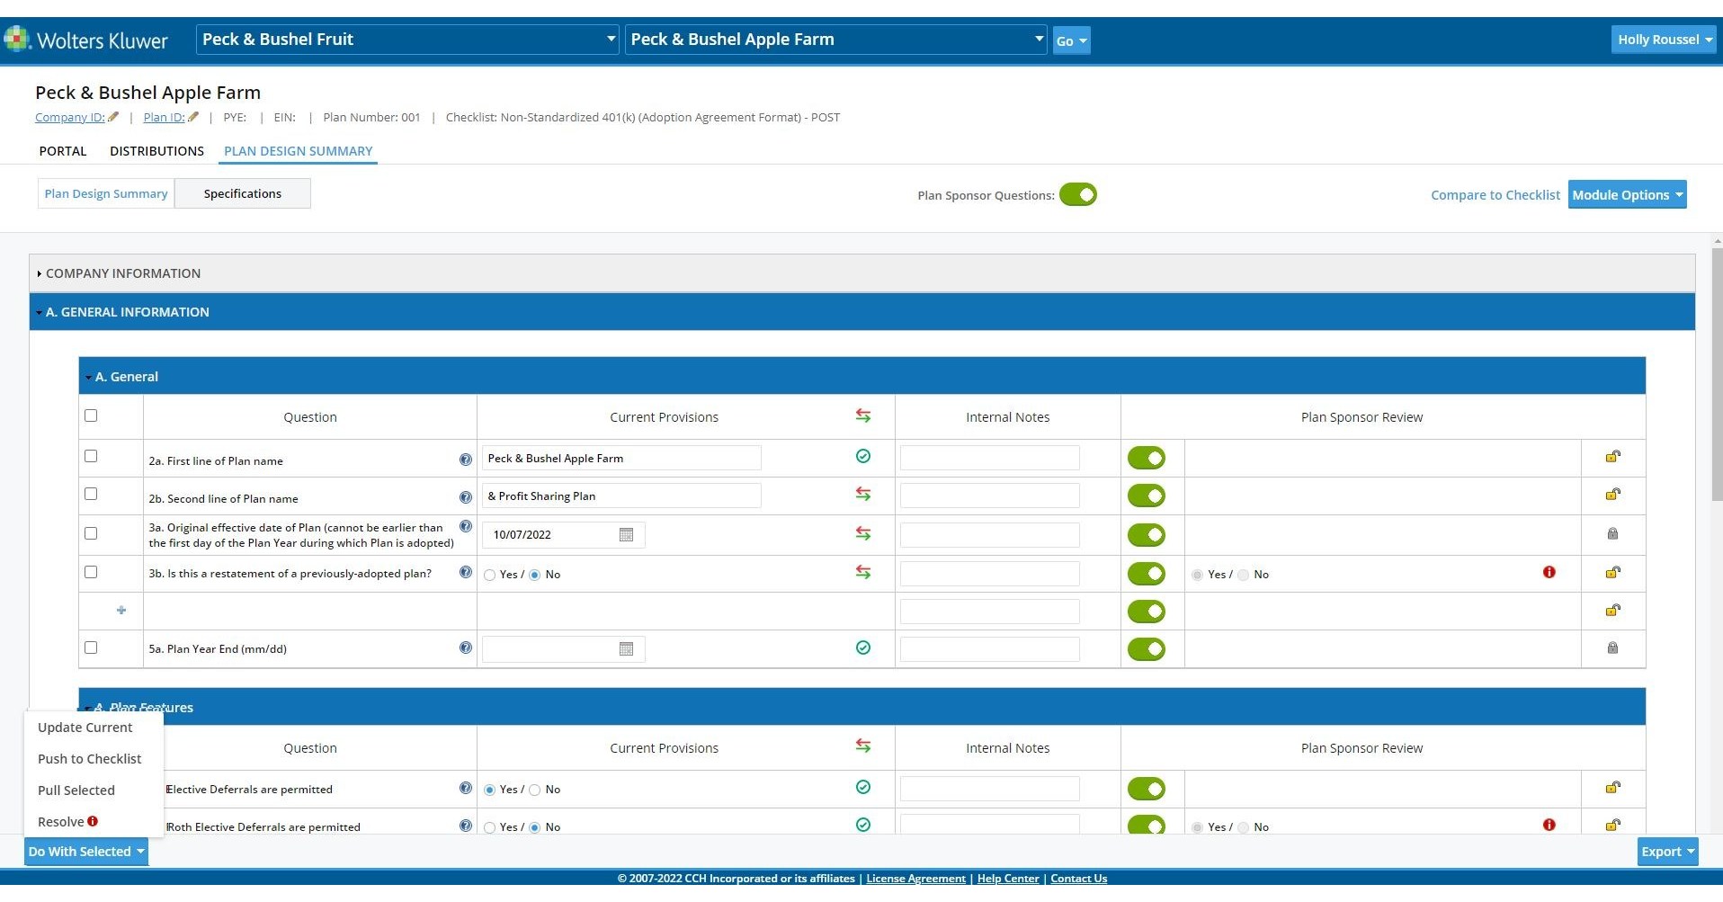Edit the Plan ID using the pencil icon
The height and width of the screenshot is (902, 1723).
click(192, 116)
